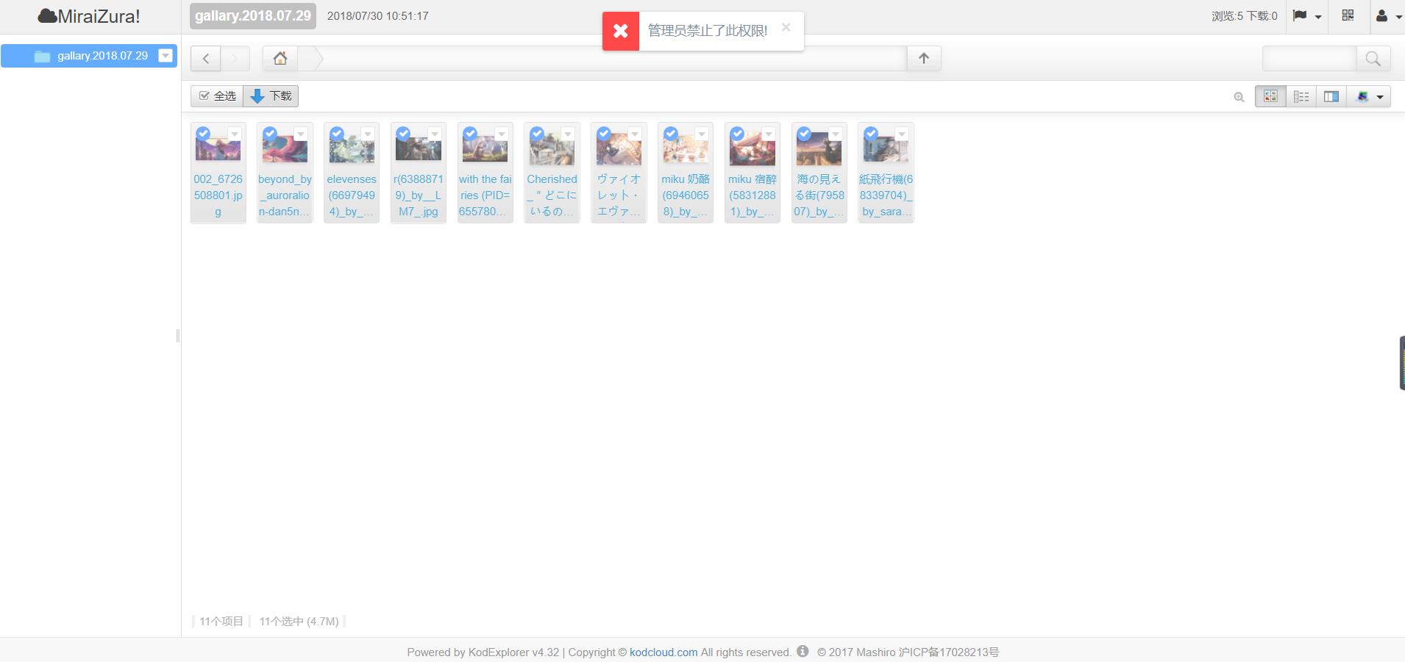
Task: Click the file name miku 奶酪(69460658)
Action: click(686, 195)
